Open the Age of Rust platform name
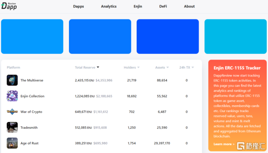 coord(29,143)
